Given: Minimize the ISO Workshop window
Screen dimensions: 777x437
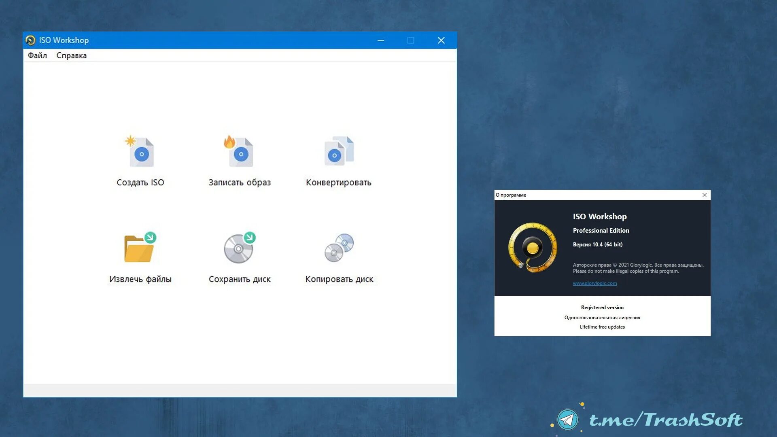Looking at the screenshot, I should pyautogui.click(x=381, y=40).
